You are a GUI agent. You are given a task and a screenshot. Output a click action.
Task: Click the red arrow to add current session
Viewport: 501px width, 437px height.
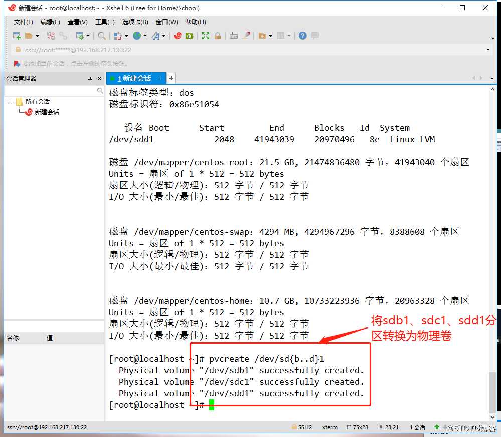(x=16, y=64)
